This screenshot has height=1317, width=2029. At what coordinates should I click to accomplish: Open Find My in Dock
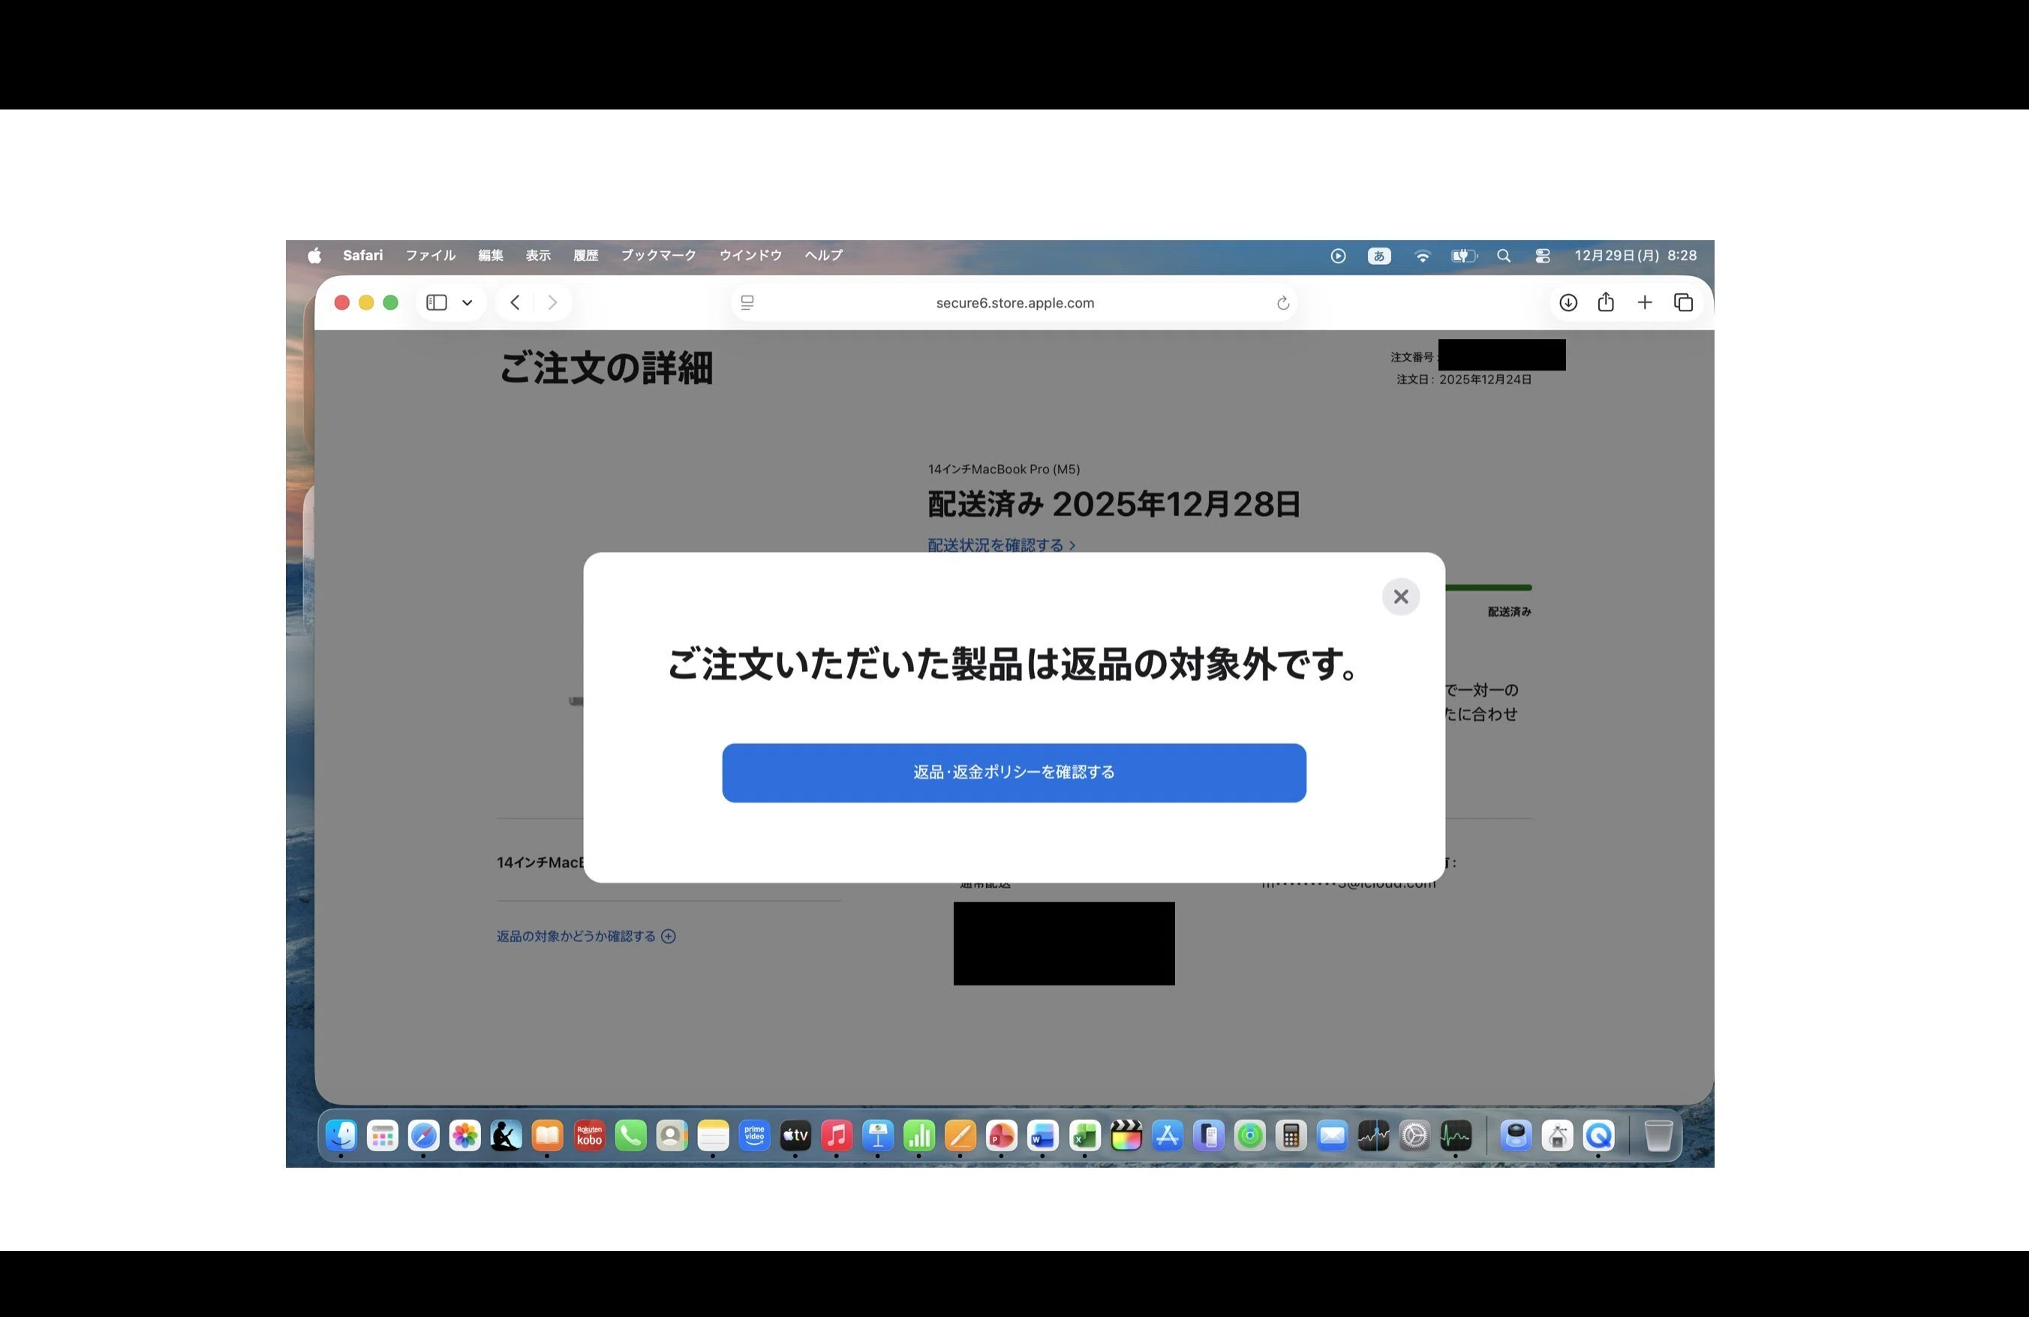pyautogui.click(x=1250, y=1135)
